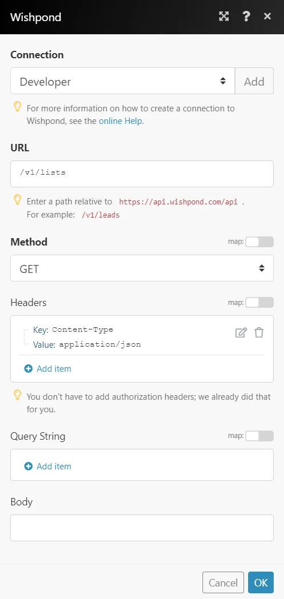The width and height of the screenshot is (284, 599).
Task: Open the GET method dropdown
Action: (142, 268)
